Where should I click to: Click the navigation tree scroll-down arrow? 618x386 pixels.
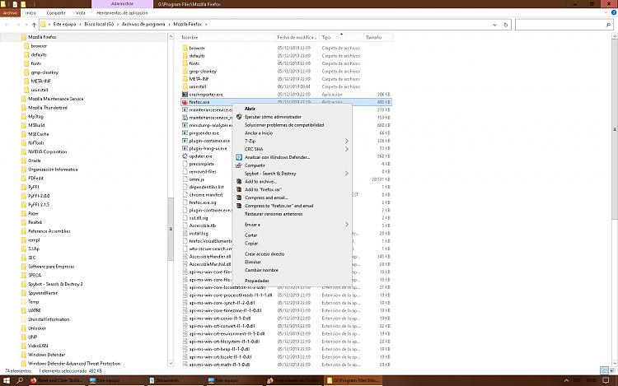(x=171, y=364)
